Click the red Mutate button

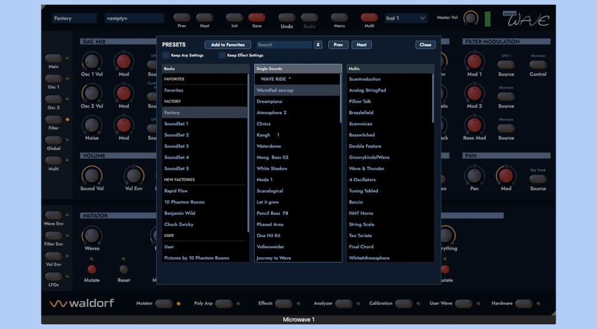92,269
